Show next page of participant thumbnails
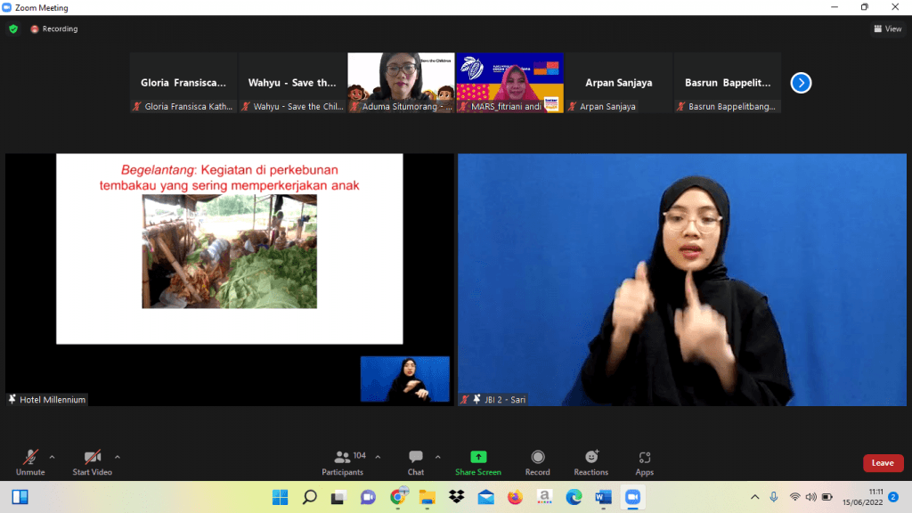The image size is (912, 513). point(801,83)
